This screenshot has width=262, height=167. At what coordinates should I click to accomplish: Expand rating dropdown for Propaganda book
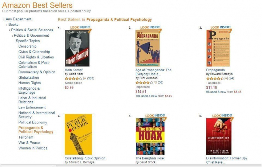(226, 78)
